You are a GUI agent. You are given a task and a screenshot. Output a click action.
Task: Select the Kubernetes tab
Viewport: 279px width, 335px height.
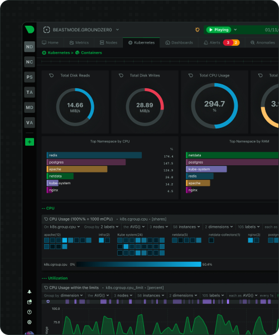point(141,42)
